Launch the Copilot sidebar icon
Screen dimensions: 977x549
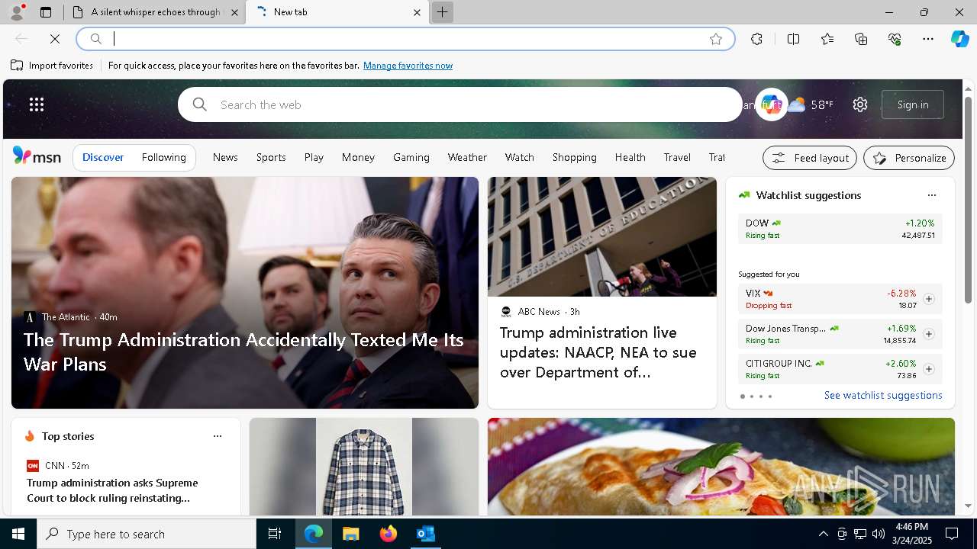click(x=959, y=39)
